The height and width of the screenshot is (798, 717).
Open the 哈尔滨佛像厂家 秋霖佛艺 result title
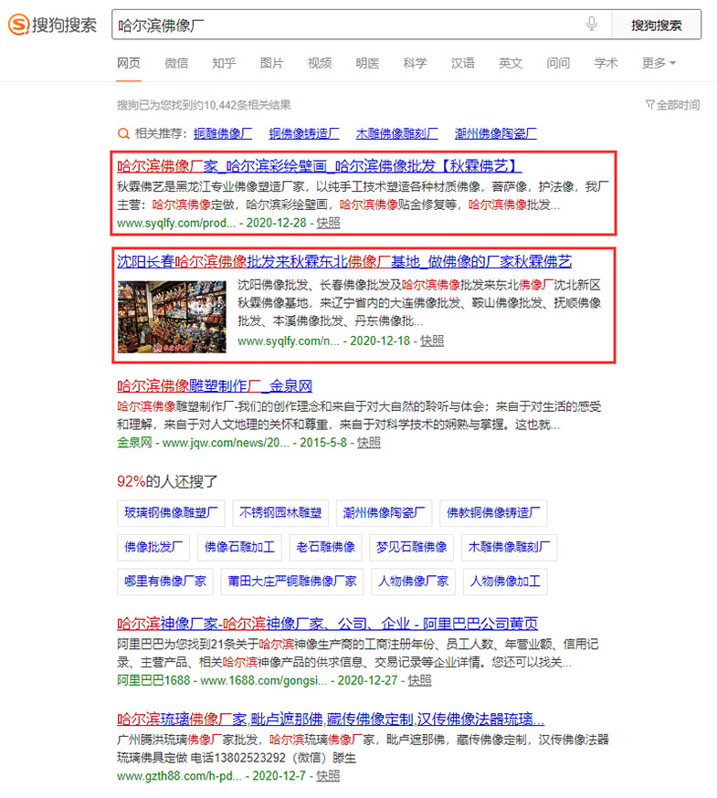[x=320, y=166]
